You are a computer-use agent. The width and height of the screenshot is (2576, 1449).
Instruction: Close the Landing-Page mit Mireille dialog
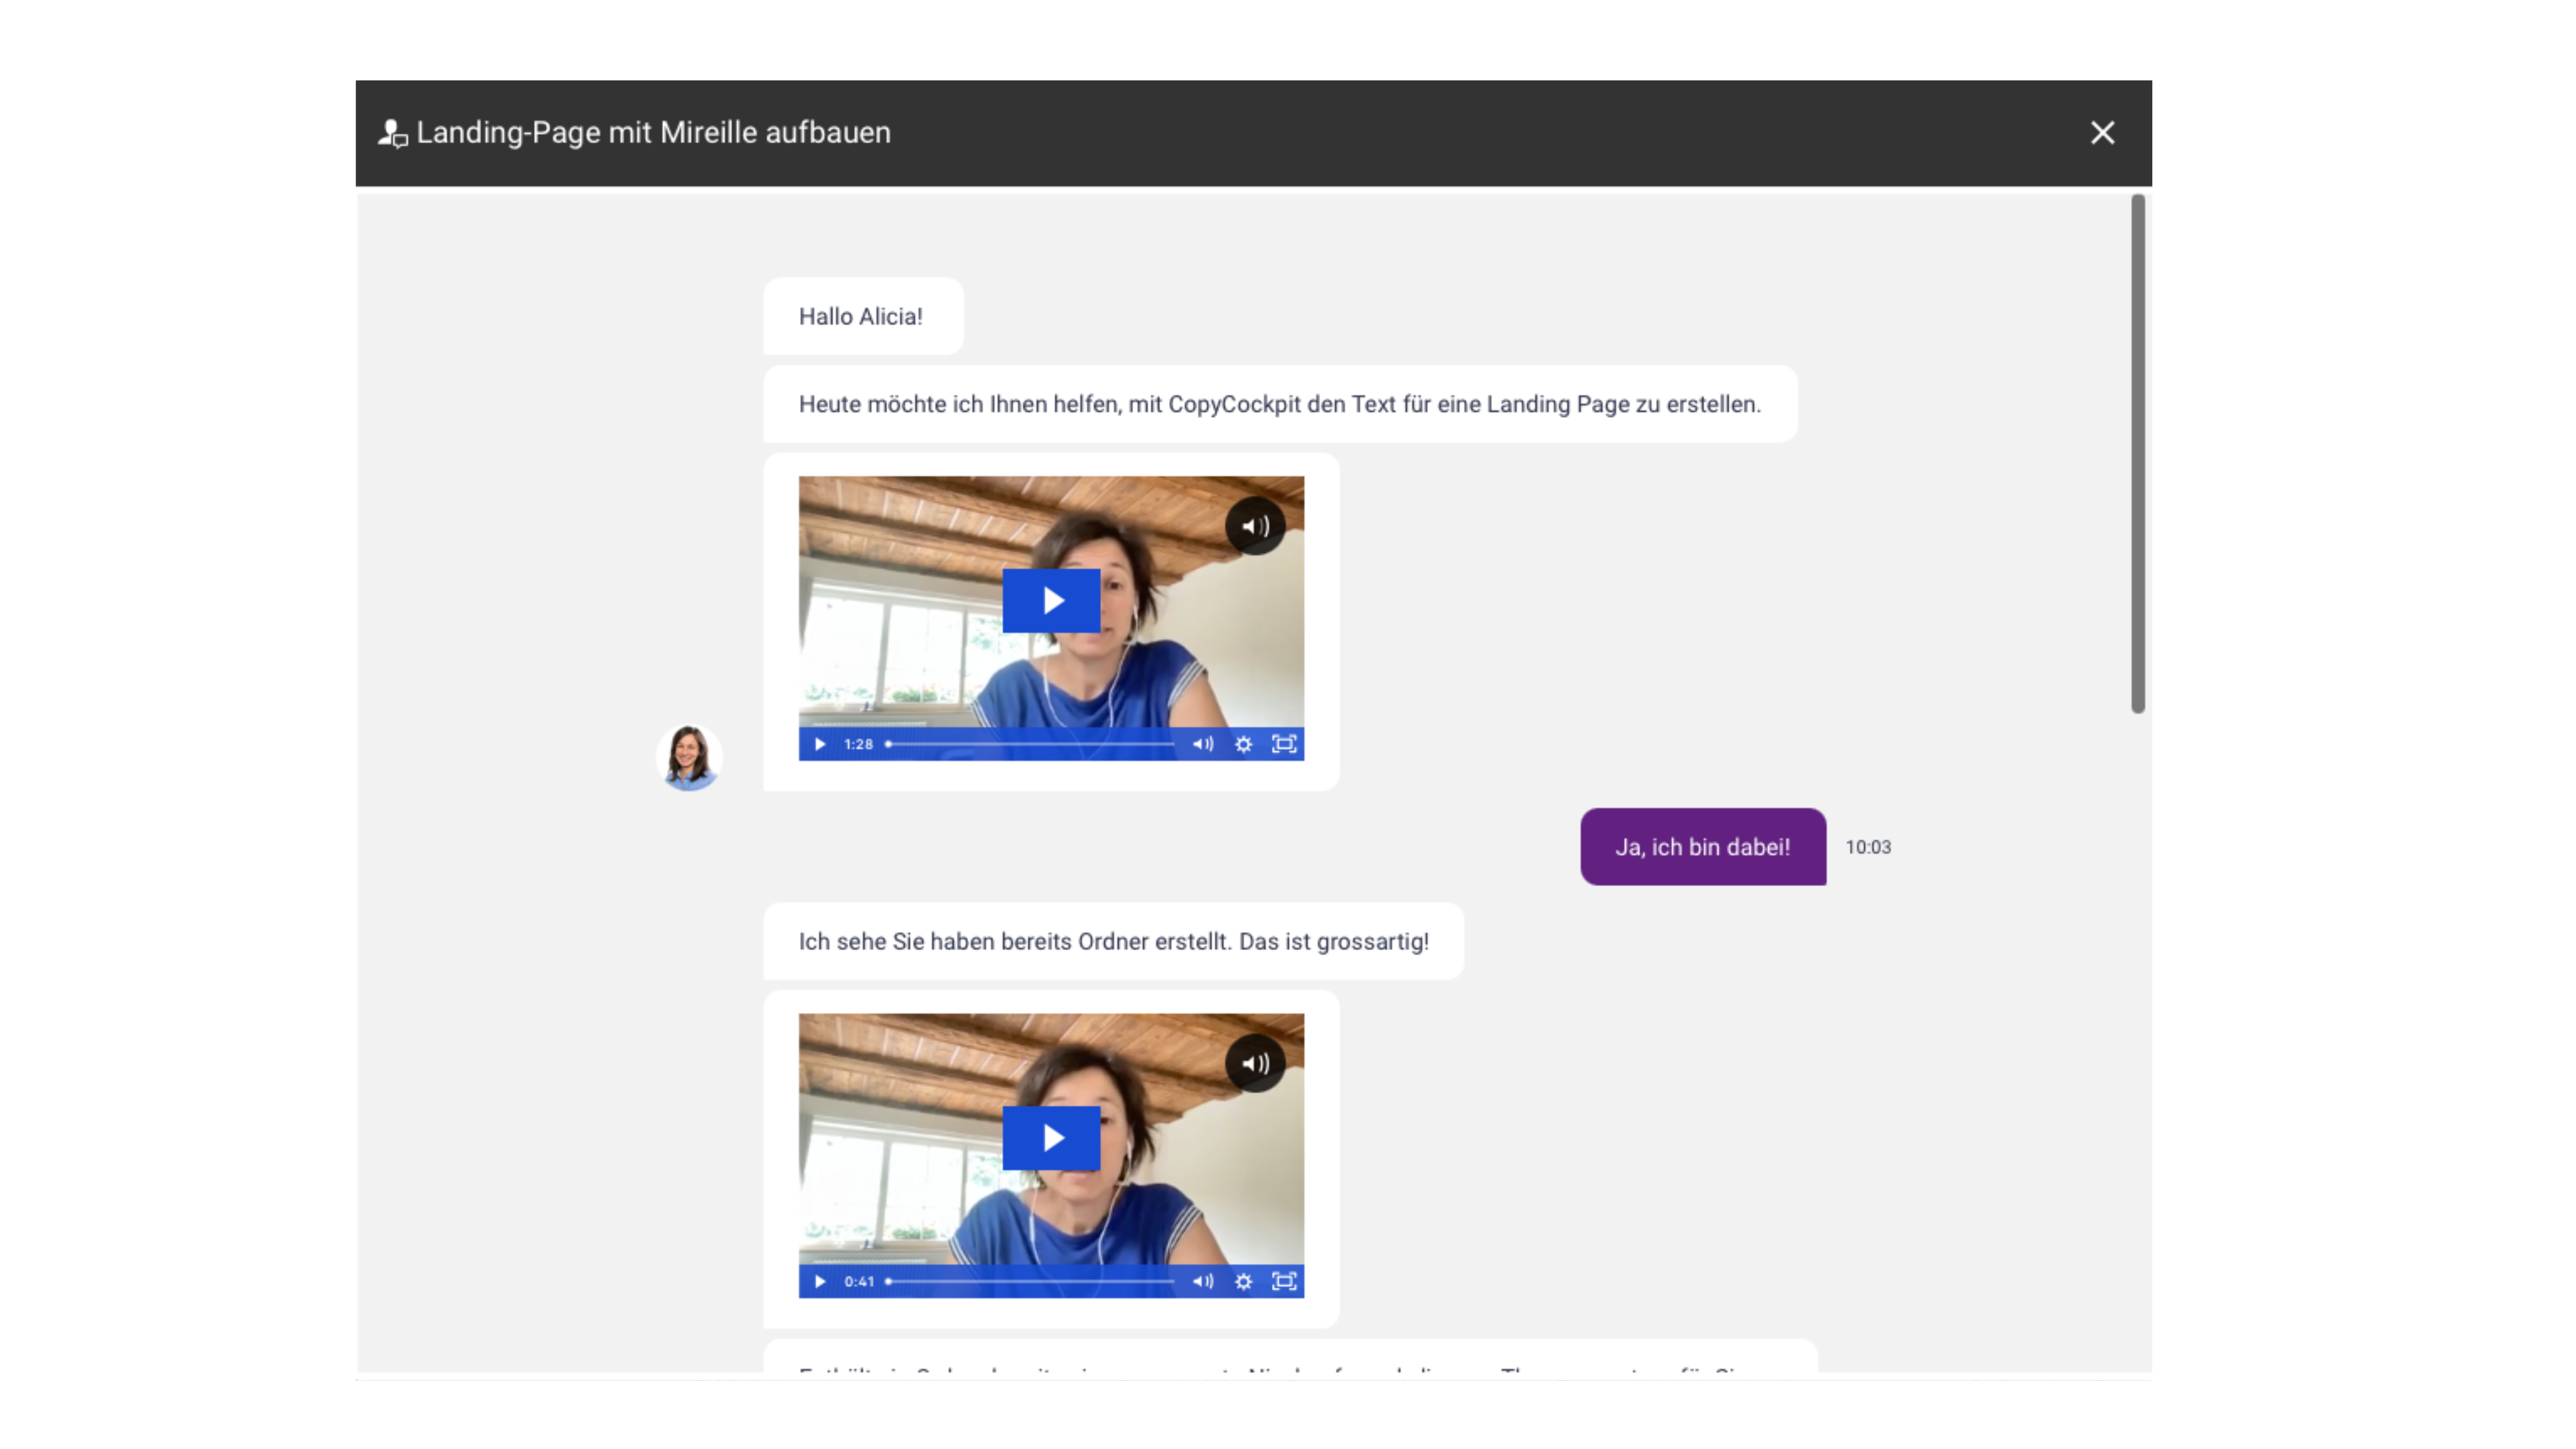(x=2102, y=133)
